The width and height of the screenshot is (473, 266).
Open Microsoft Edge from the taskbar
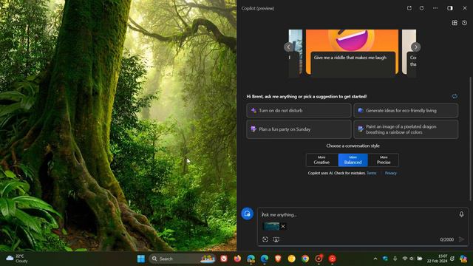265,259
